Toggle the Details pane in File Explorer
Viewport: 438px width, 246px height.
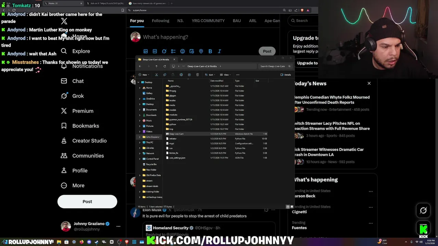285,75
